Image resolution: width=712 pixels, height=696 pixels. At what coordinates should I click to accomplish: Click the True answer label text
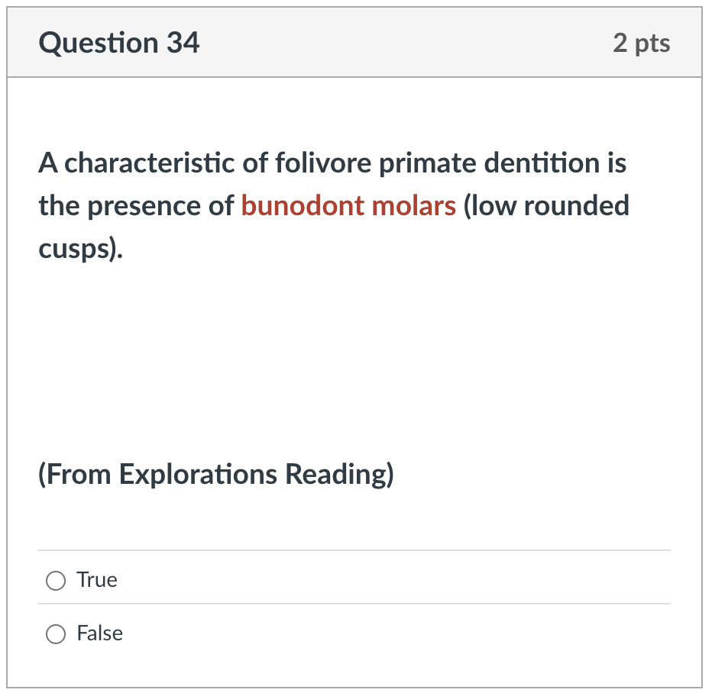click(96, 580)
